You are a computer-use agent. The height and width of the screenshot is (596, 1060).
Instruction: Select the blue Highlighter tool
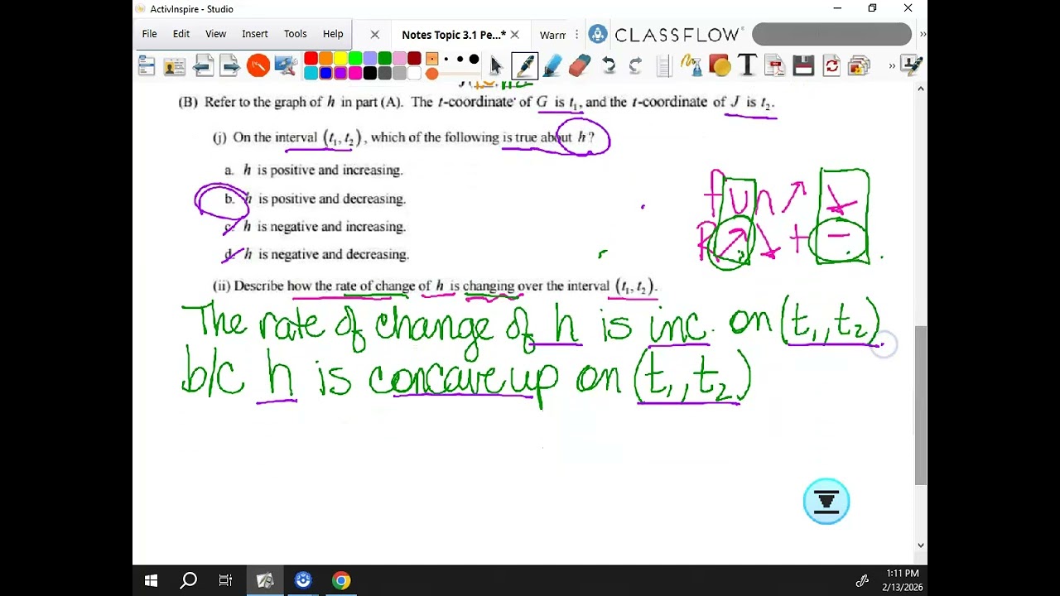[x=552, y=65]
